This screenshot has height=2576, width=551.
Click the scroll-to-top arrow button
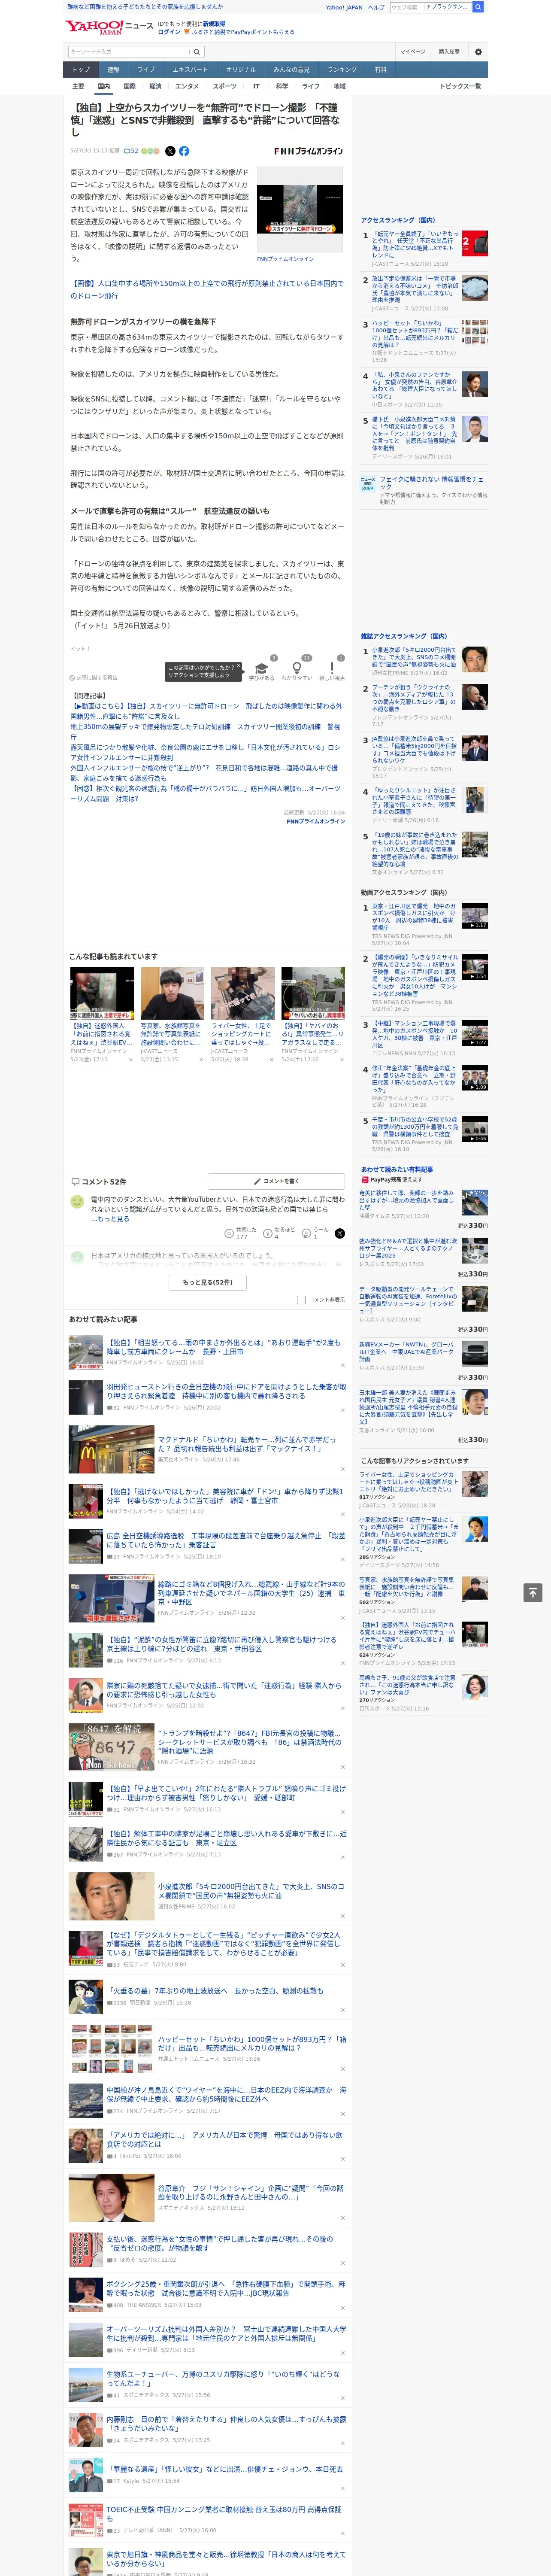(x=533, y=1593)
